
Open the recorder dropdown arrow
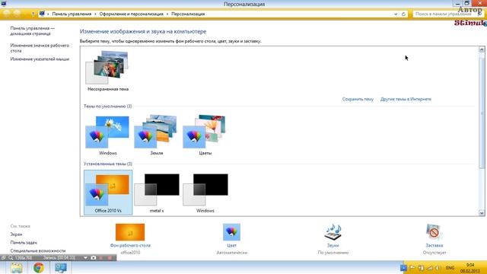coord(85,258)
